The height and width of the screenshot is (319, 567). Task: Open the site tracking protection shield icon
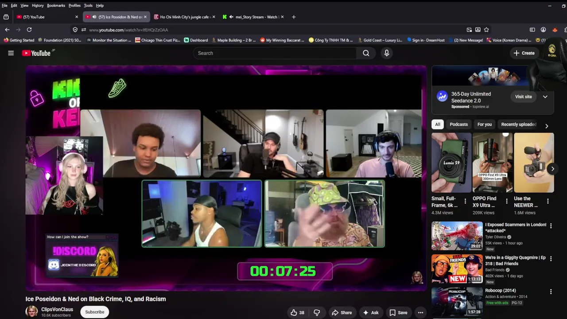pos(75,30)
